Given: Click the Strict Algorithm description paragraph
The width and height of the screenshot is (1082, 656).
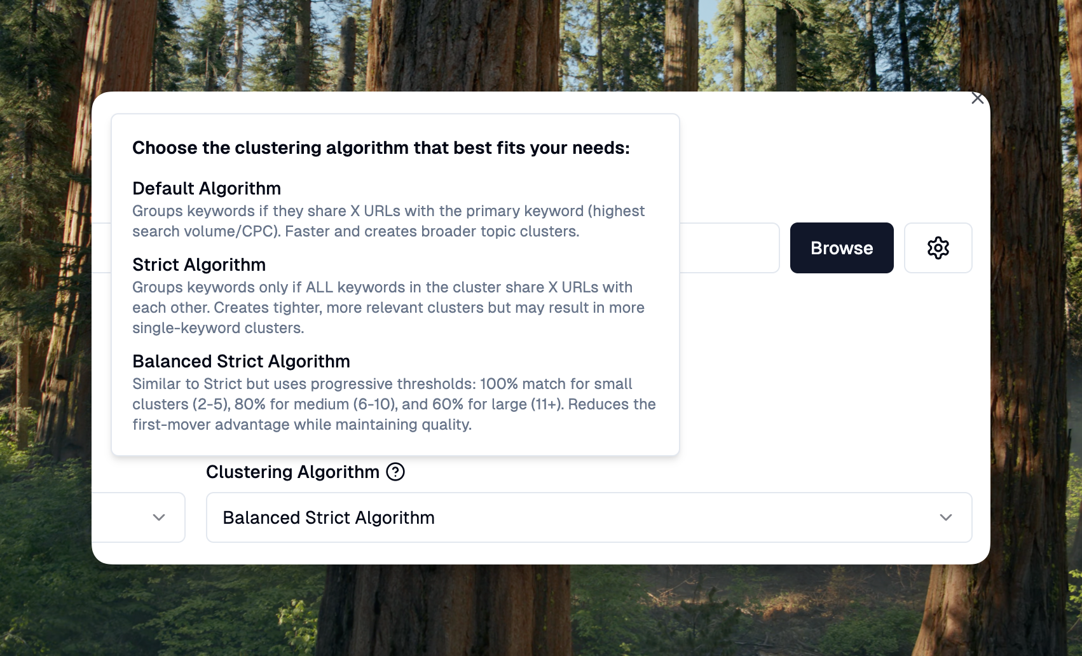Looking at the screenshot, I should point(388,308).
